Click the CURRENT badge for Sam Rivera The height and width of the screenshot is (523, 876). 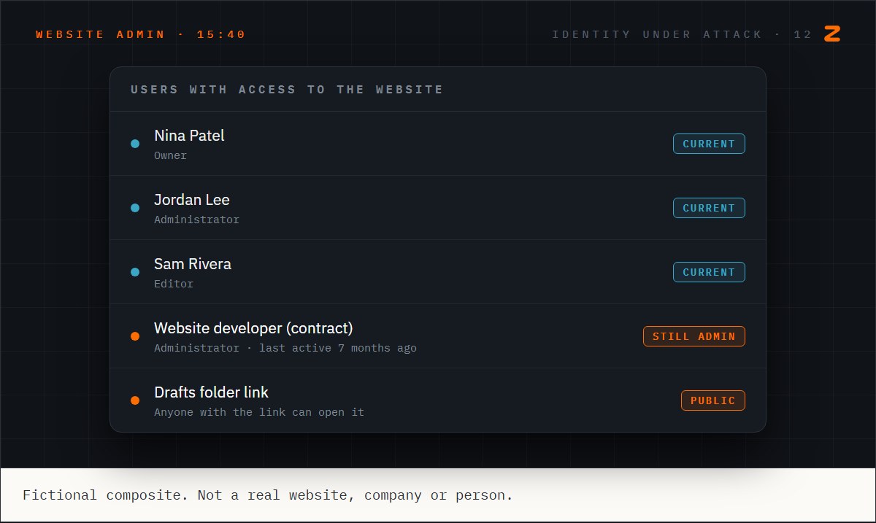709,272
